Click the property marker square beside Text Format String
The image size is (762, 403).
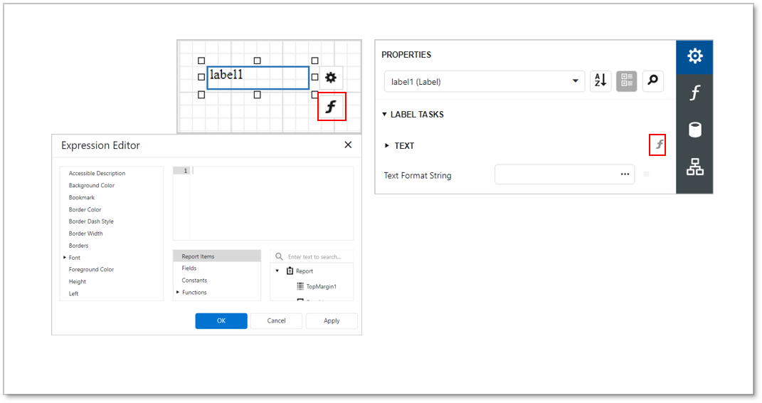646,174
